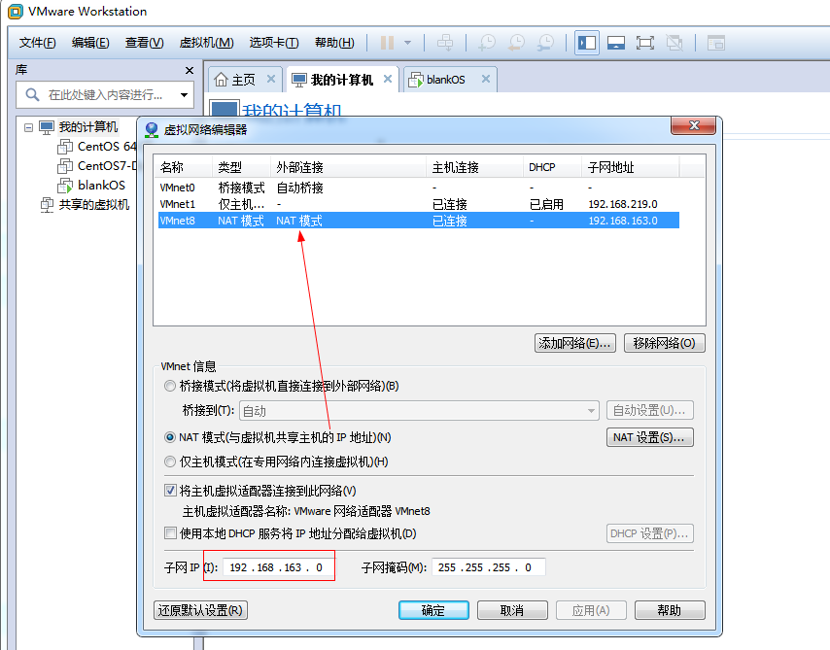This screenshot has height=650, width=830.
Task: Open the 文件(F) menu
Action: click(x=37, y=43)
